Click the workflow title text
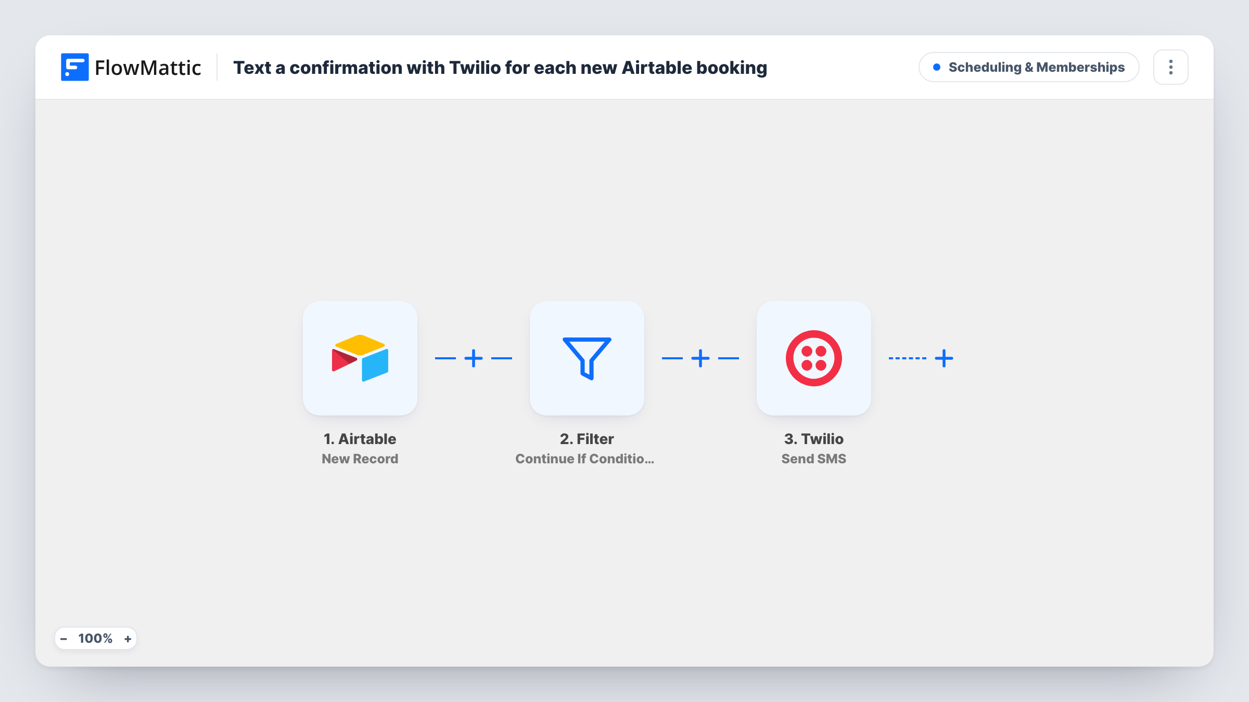Screen dimensions: 1249x702 point(500,68)
